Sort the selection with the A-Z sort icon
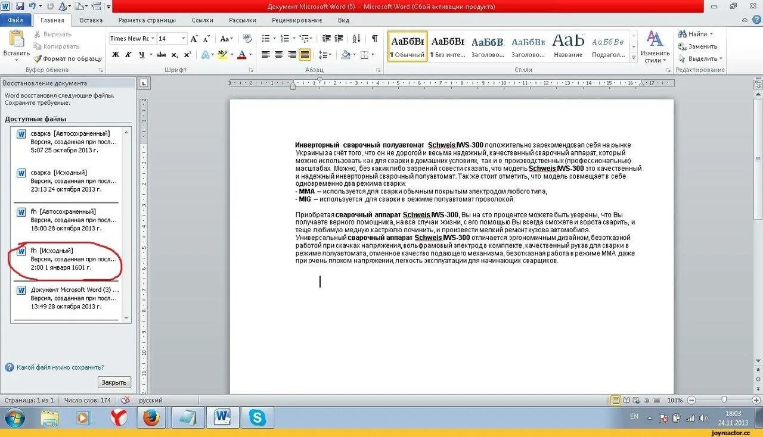763x437 pixels. coord(356,38)
